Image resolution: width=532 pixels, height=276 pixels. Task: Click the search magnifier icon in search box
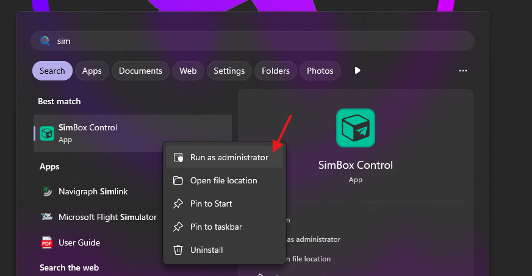45,41
